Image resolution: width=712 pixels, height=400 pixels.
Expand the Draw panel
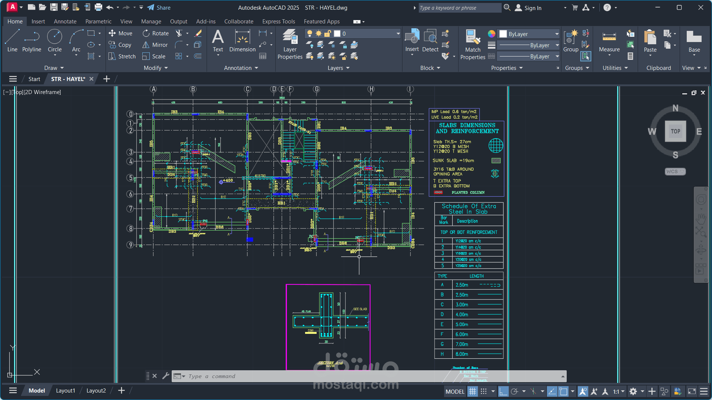coord(54,68)
